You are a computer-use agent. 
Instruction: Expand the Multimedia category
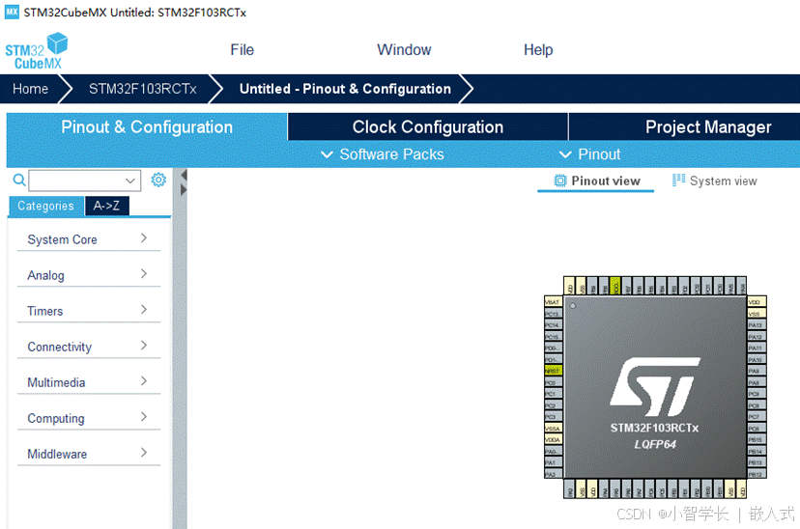(89, 381)
